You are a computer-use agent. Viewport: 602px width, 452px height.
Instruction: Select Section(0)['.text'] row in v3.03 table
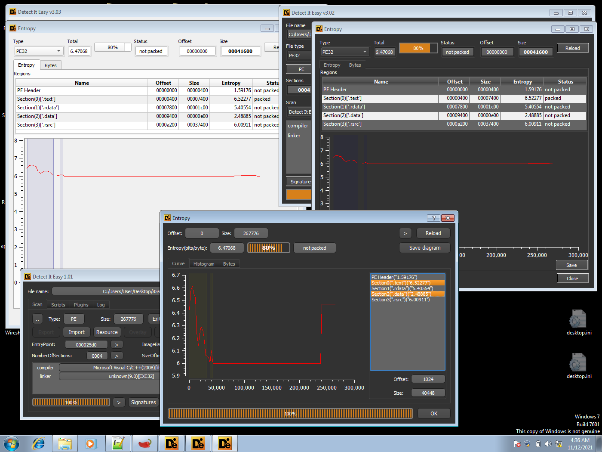(x=147, y=99)
